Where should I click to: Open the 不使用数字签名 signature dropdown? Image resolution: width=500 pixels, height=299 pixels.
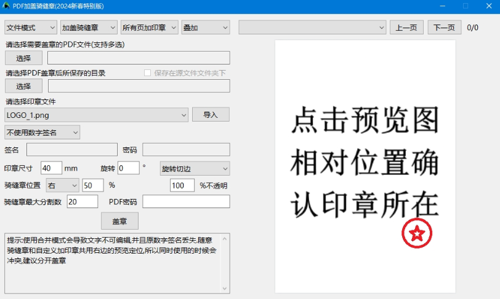[x=42, y=133]
